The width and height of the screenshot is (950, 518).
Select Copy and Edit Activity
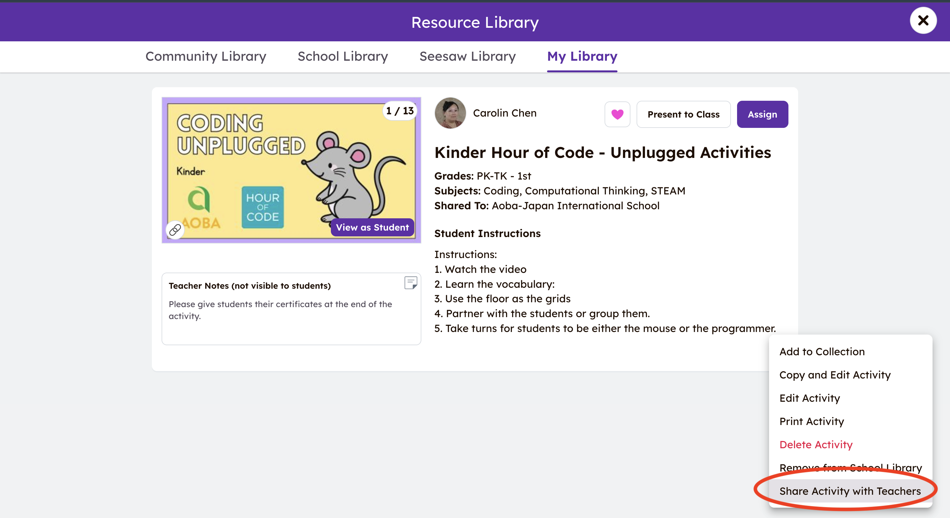[x=835, y=375]
